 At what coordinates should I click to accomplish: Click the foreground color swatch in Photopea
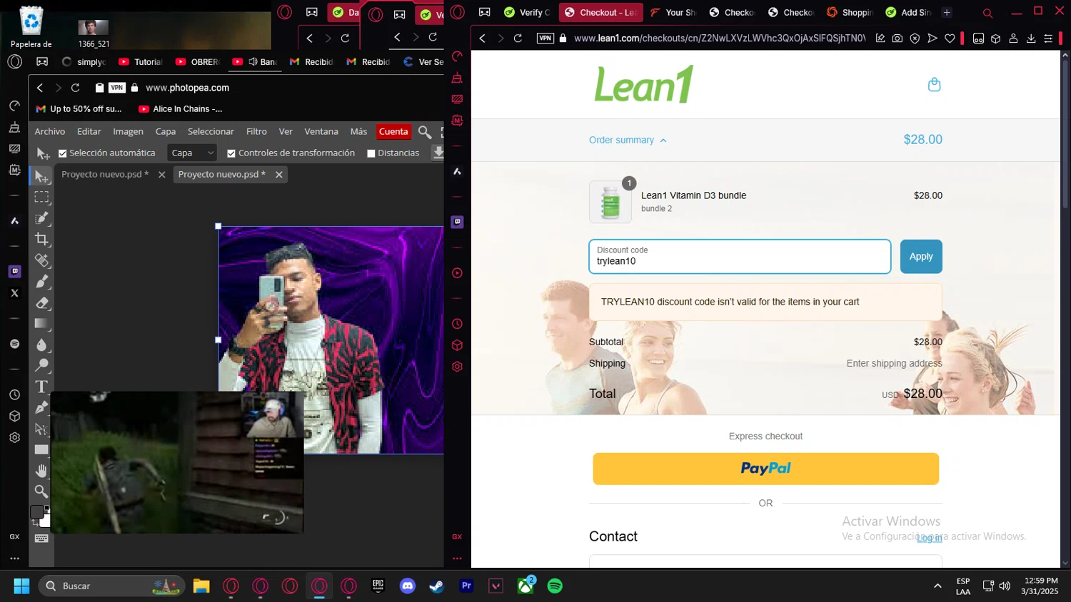(x=37, y=511)
